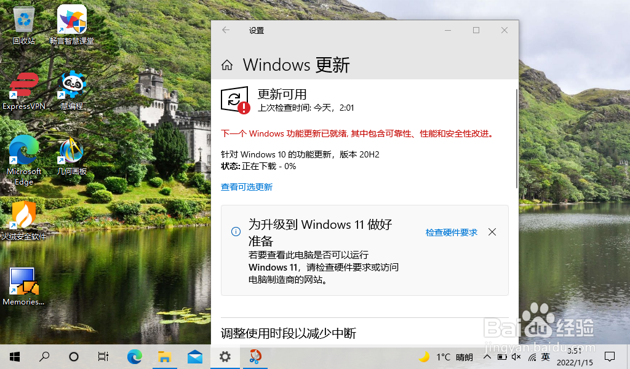Viewport: 630px width, 369px height.
Task: Minimize the Settings window
Action: pyautogui.click(x=448, y=30)
